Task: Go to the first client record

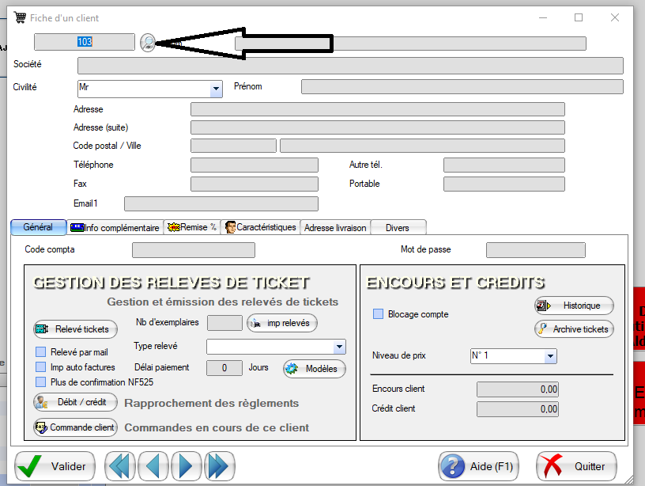Action: (x=121, y=465)
